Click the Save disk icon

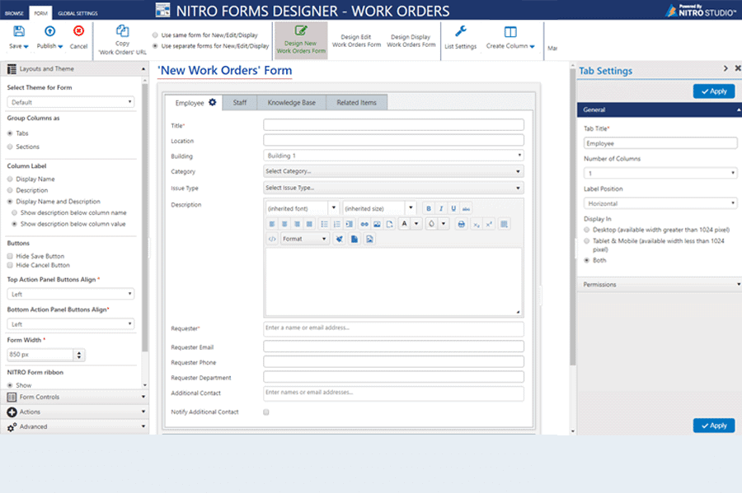(18, 31)
